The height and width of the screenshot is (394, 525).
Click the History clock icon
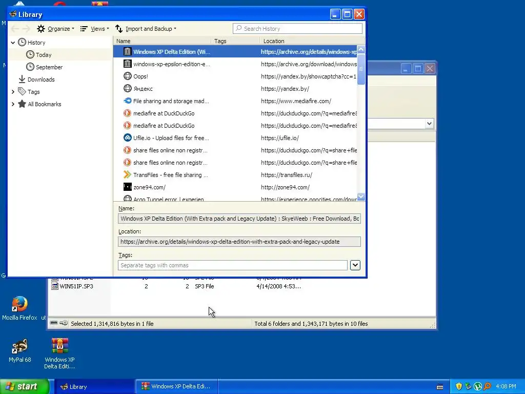(x=22, y=42)
